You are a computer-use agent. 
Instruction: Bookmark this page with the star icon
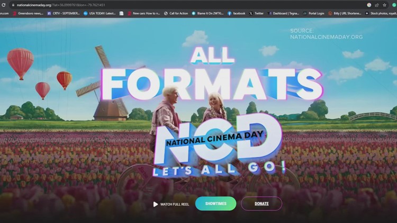pos(385,5)
